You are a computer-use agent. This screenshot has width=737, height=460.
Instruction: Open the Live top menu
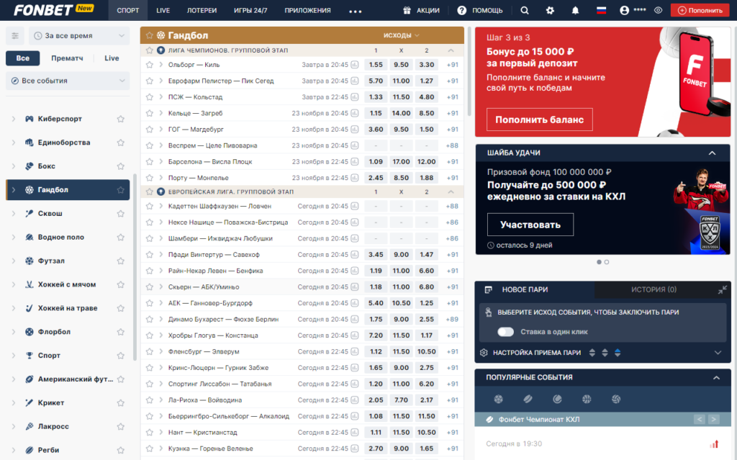tap(163, 10)
